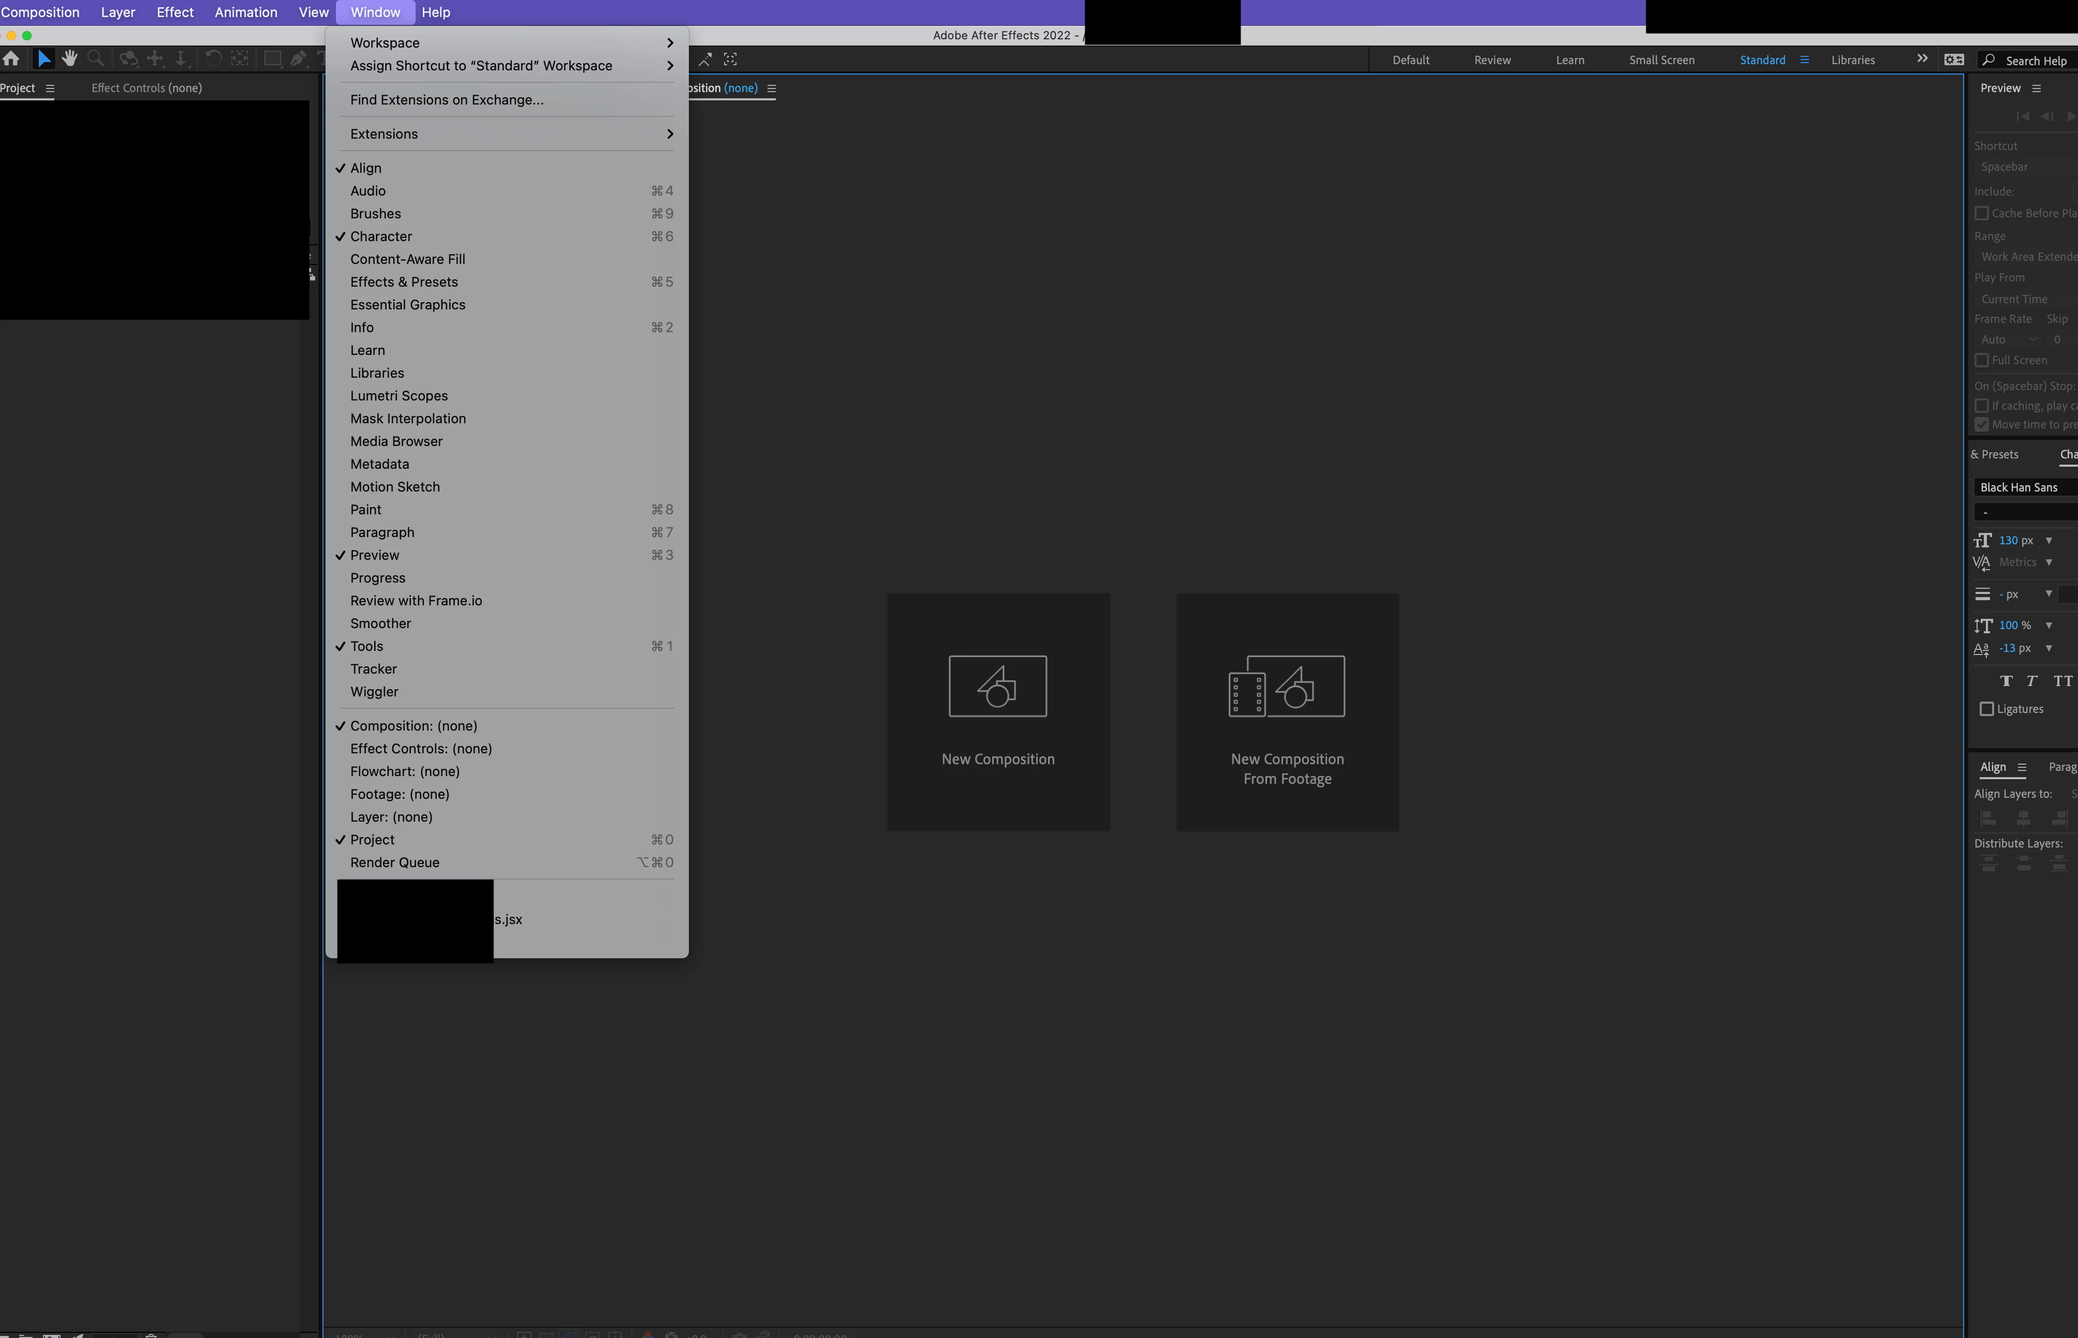
Task: Click the New Composition From Footage icon
Action: (1286, 687)
